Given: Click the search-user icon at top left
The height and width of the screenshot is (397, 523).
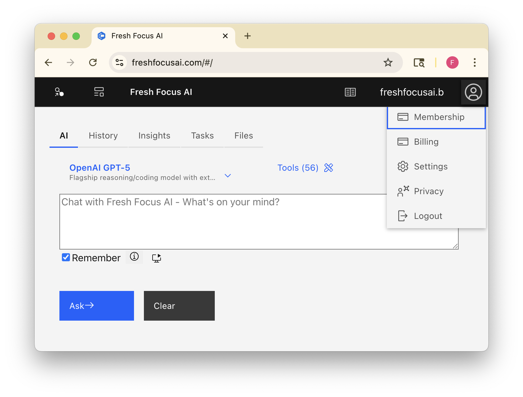Looking at the screenshot, I should coord(59,92).
